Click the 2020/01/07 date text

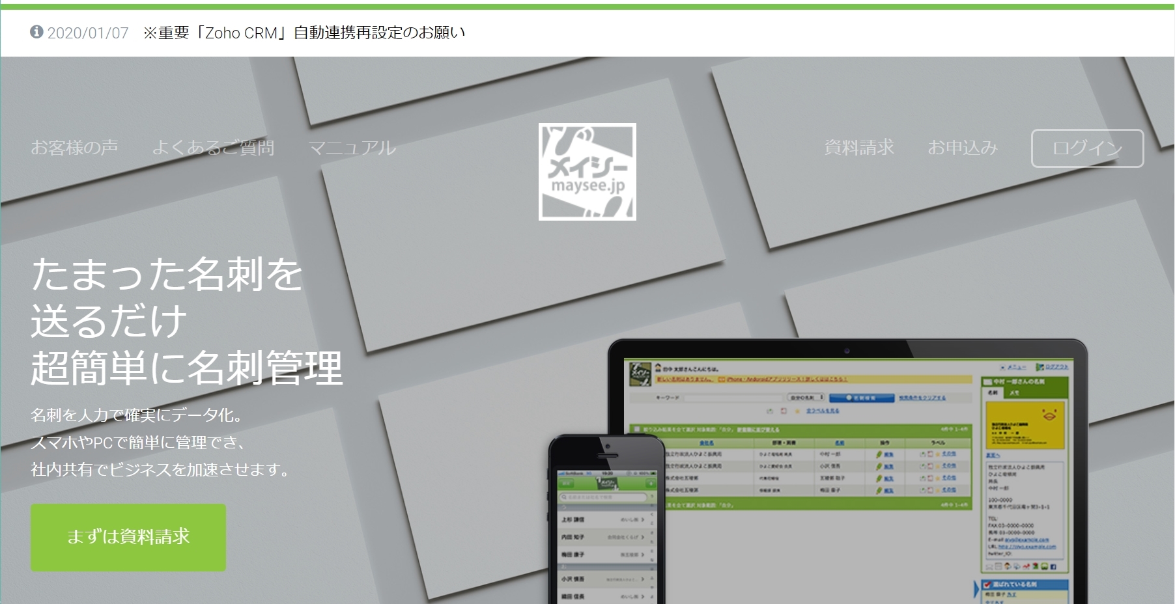(88, 33)
